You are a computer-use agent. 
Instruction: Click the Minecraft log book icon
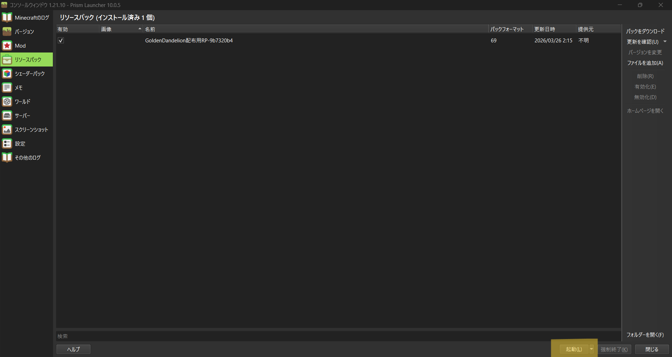point(7,17)
